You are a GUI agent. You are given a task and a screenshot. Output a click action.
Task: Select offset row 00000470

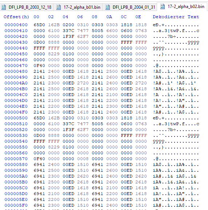(x=16, y=66)
